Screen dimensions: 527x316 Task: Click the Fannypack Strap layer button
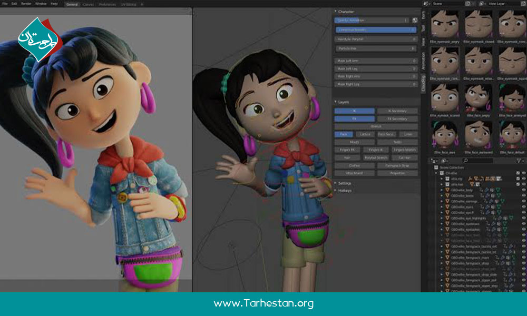pos(397,165)
